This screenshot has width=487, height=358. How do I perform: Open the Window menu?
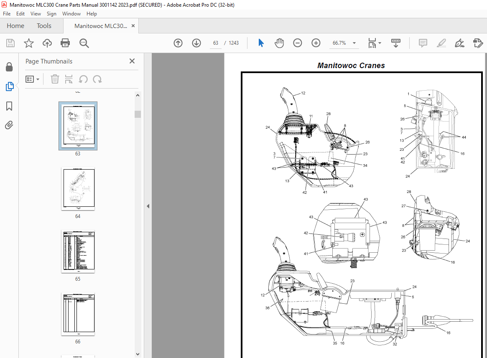tap(71, 14)
